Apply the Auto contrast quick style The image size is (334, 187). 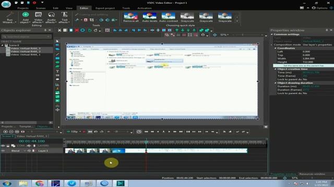[x=168, y=17]
